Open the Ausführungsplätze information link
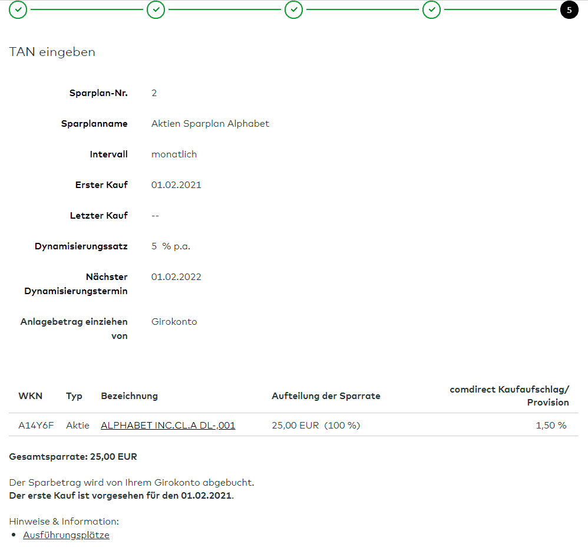 [x=67, y=535]
